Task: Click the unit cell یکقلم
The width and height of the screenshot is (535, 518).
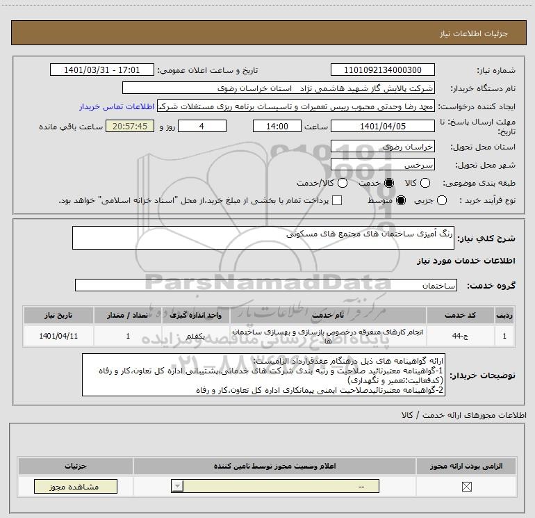Action: pos(195,336)
